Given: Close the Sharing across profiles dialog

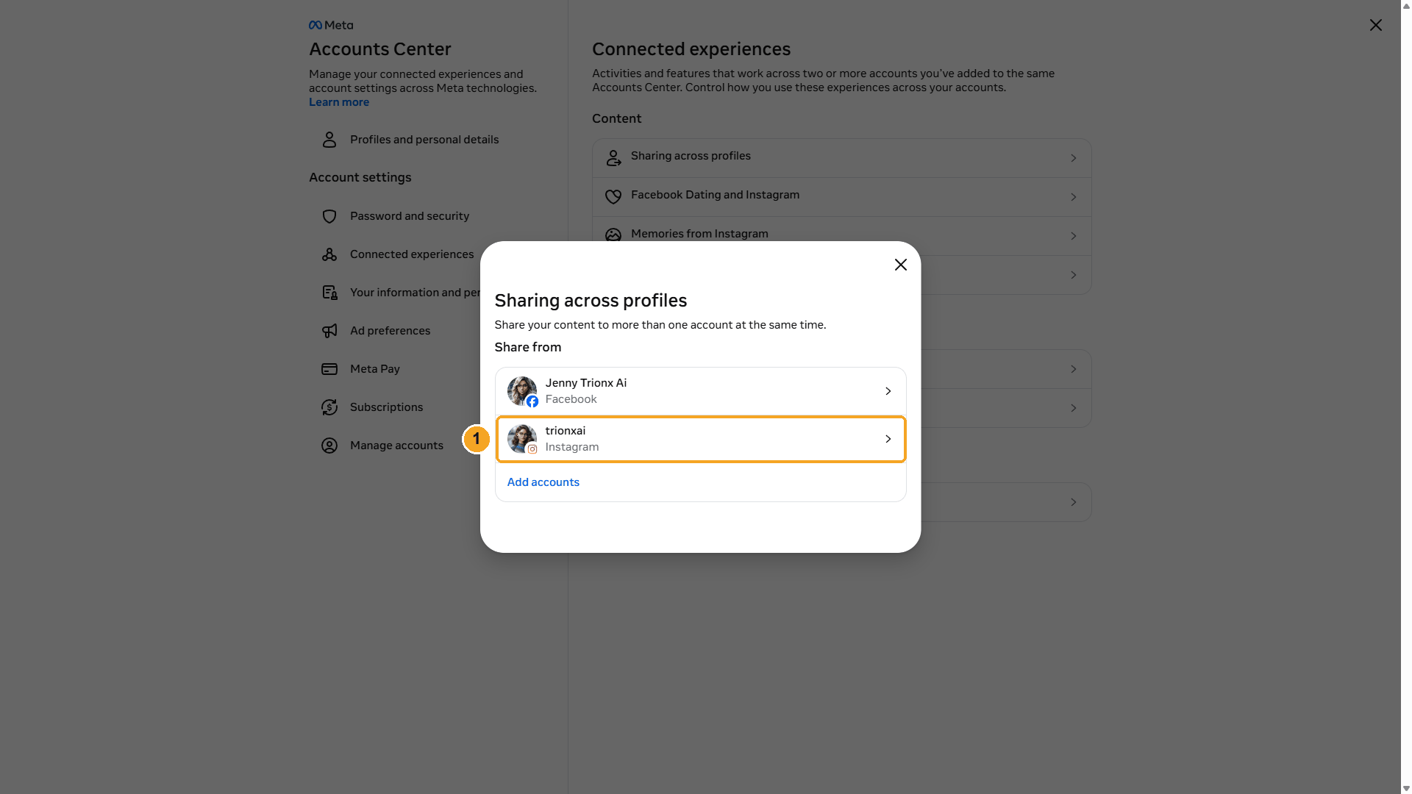Looking at the screenshot, I should click(x=901, y=265).
